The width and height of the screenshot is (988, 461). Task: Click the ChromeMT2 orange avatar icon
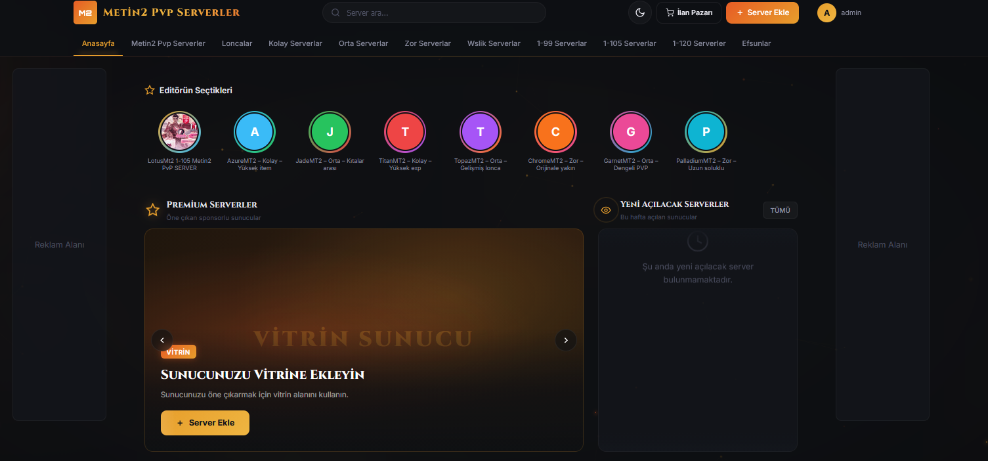click(555, 132)
